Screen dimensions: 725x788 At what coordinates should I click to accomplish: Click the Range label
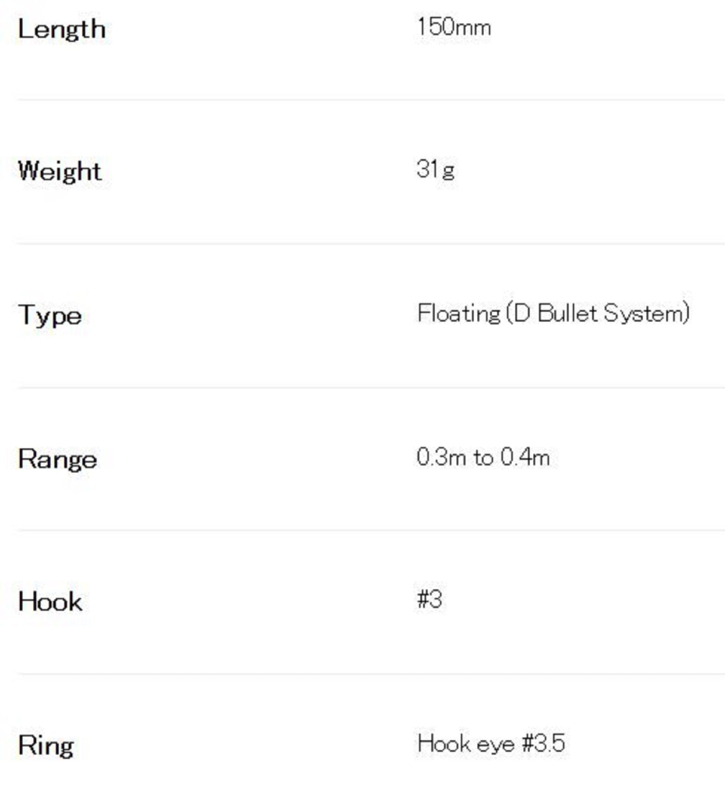point(58,459)
